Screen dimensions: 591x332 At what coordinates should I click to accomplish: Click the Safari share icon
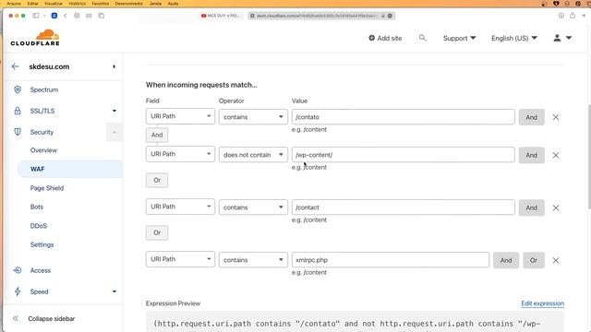coord(573,16)
